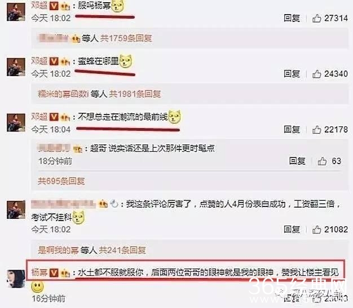
Task: Click the verified V badge beside 杨幂
Action: [x=54, y=272]
